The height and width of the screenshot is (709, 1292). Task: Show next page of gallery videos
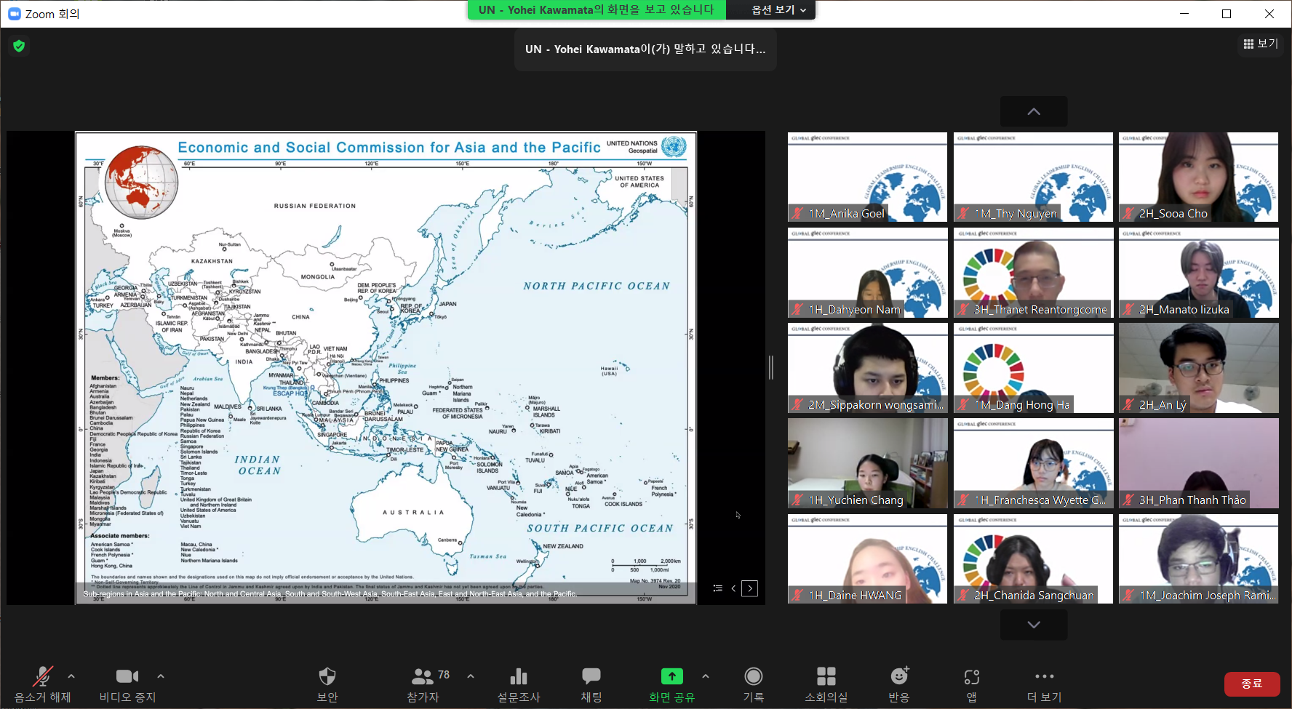pos(1034,625)
